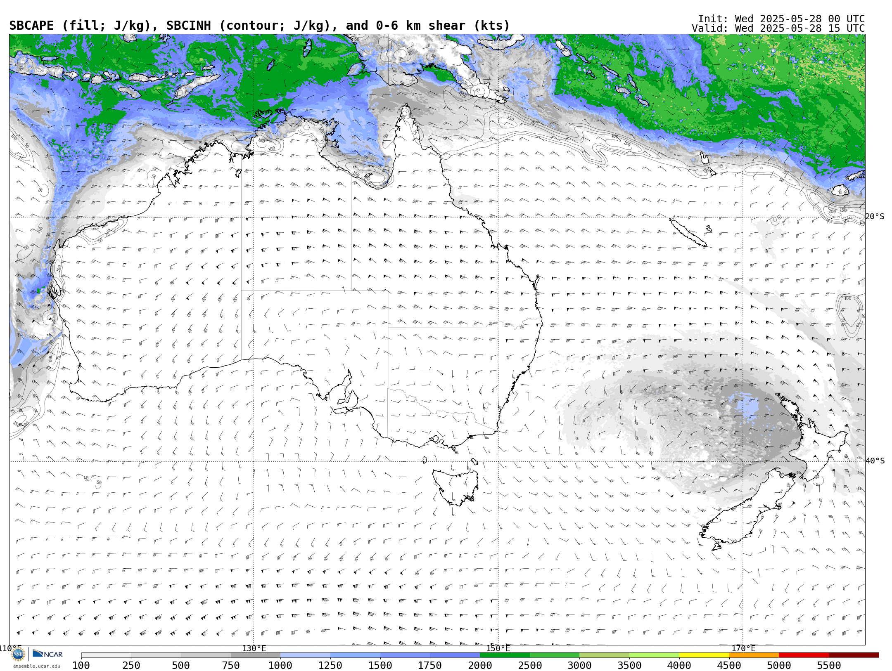Click the NCAR logo

click(47, 654)
